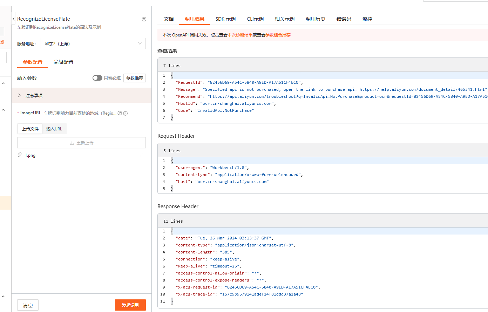Screen dimensions: 488x312
Task: Click the 清空 button
Action: (x=28, y=305)
